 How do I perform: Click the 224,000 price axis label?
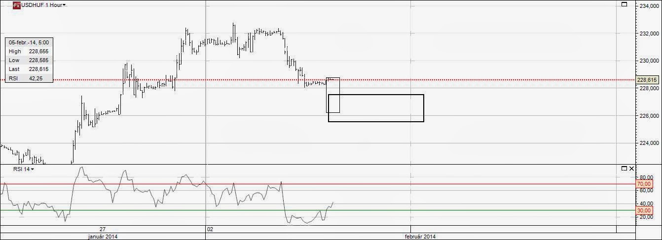648,144
